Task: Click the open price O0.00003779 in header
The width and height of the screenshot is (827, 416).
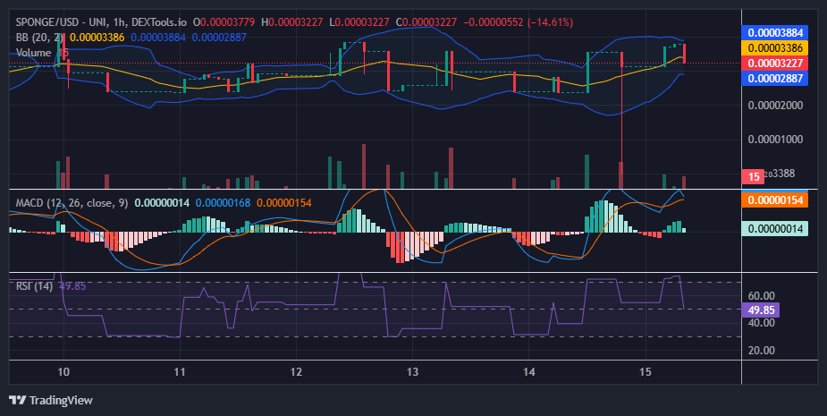Action: [x=224, y=22]
